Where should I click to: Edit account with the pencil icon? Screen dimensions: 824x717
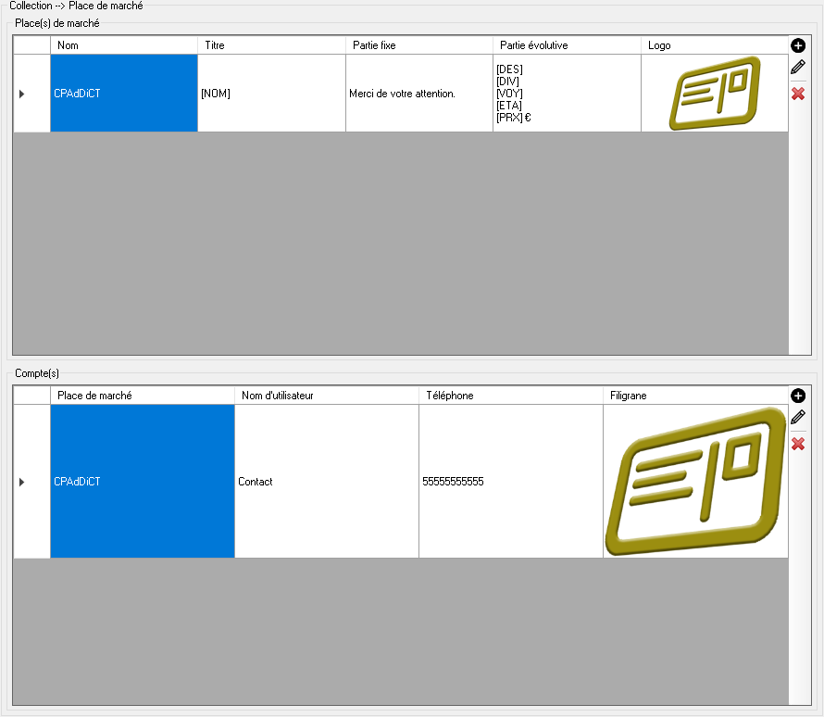pyautogui.click(x=798, y=418)
